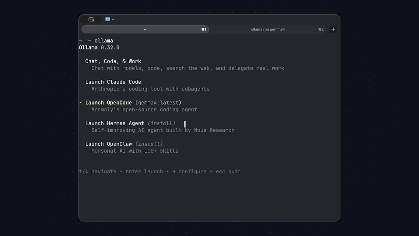Switch to the ollama run gemma4 tab
The height and width of the screenshot is (236, 419).
[268, 29]
